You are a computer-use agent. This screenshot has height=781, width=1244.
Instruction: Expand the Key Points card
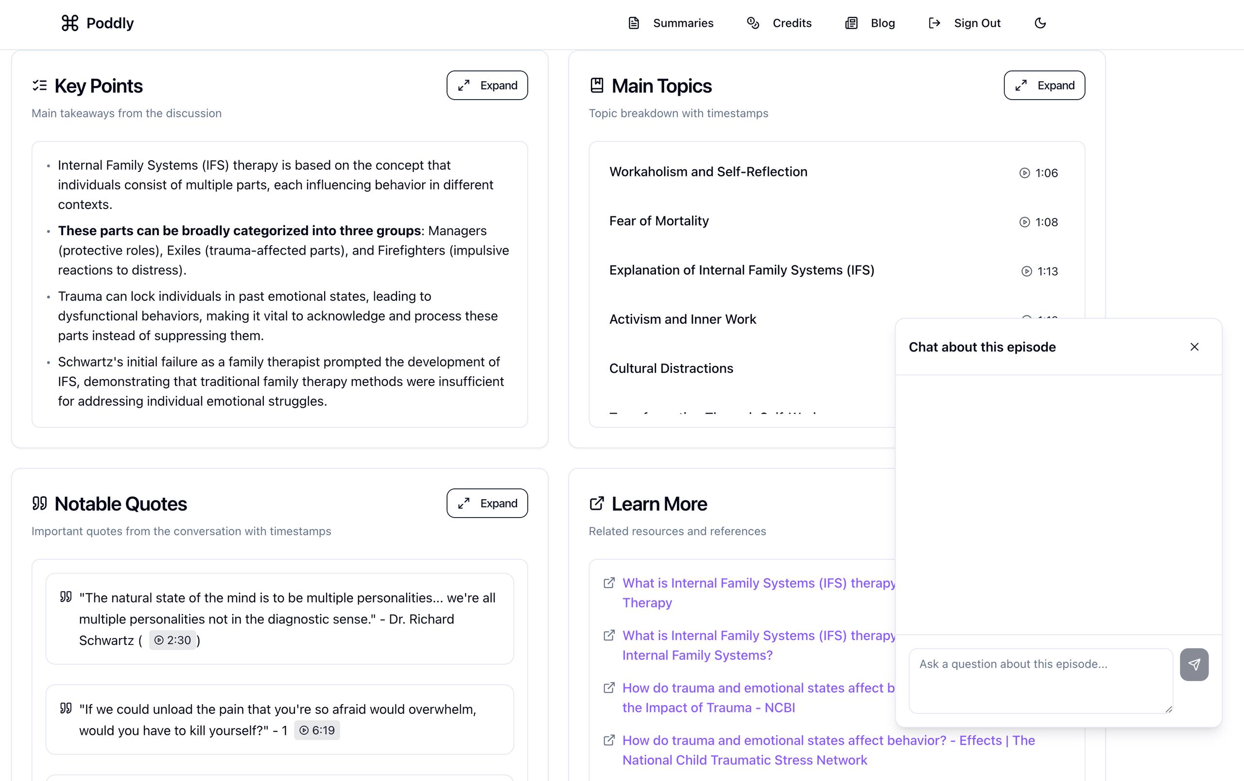[x=487, y=85]
